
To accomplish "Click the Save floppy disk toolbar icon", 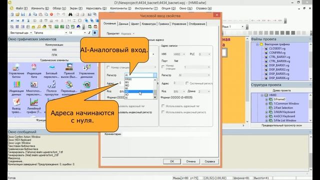I will [x=23, y=14].
